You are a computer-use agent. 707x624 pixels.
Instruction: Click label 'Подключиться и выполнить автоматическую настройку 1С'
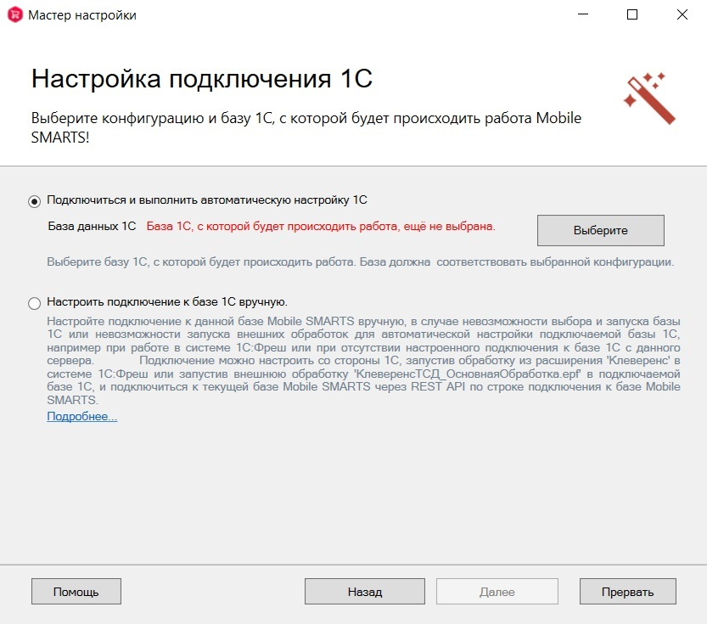tap(207, 200)
